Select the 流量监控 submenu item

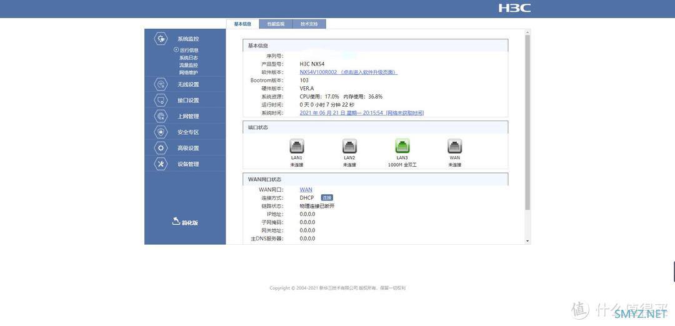pyautogui.click(x=189, y=65)
